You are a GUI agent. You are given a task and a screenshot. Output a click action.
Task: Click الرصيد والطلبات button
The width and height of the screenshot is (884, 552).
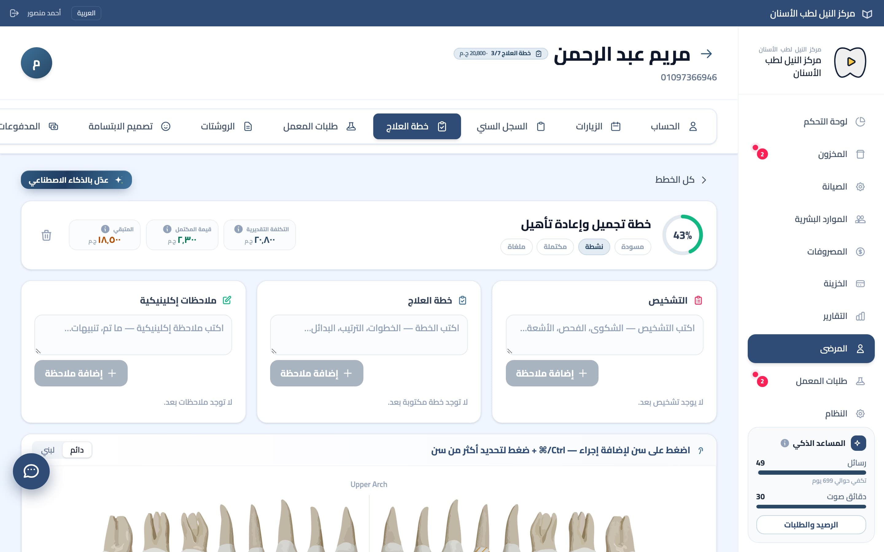pyautogui.click(x=811, y=525)
